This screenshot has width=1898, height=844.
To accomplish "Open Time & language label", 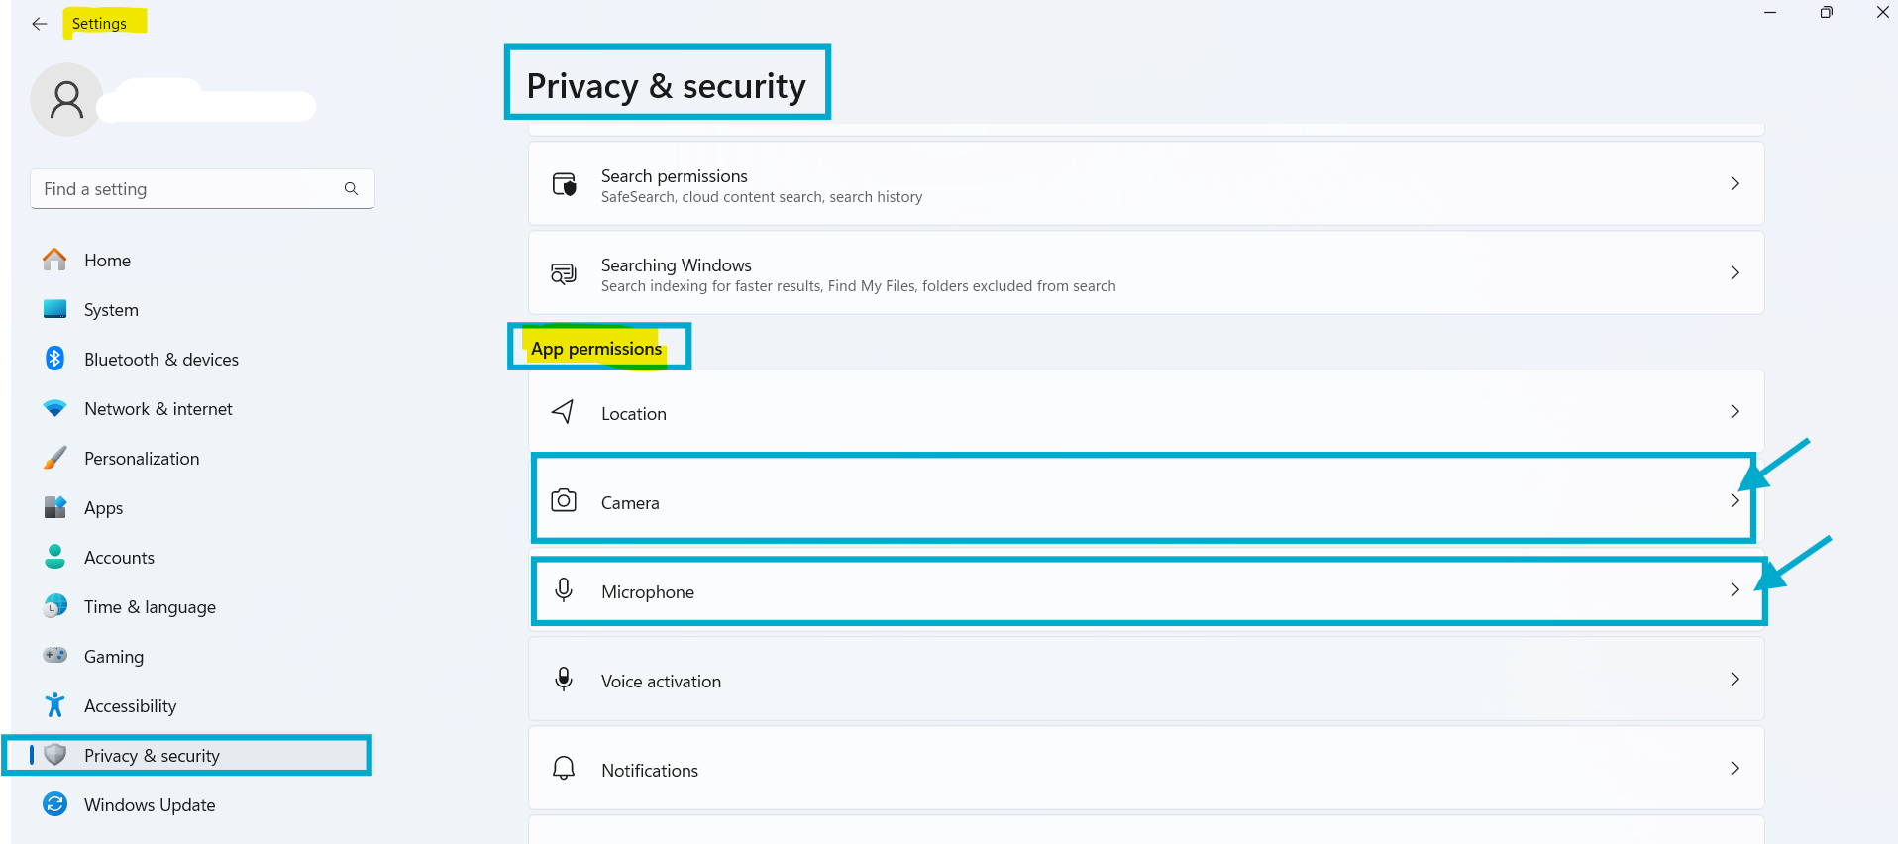I will (150, 607).
